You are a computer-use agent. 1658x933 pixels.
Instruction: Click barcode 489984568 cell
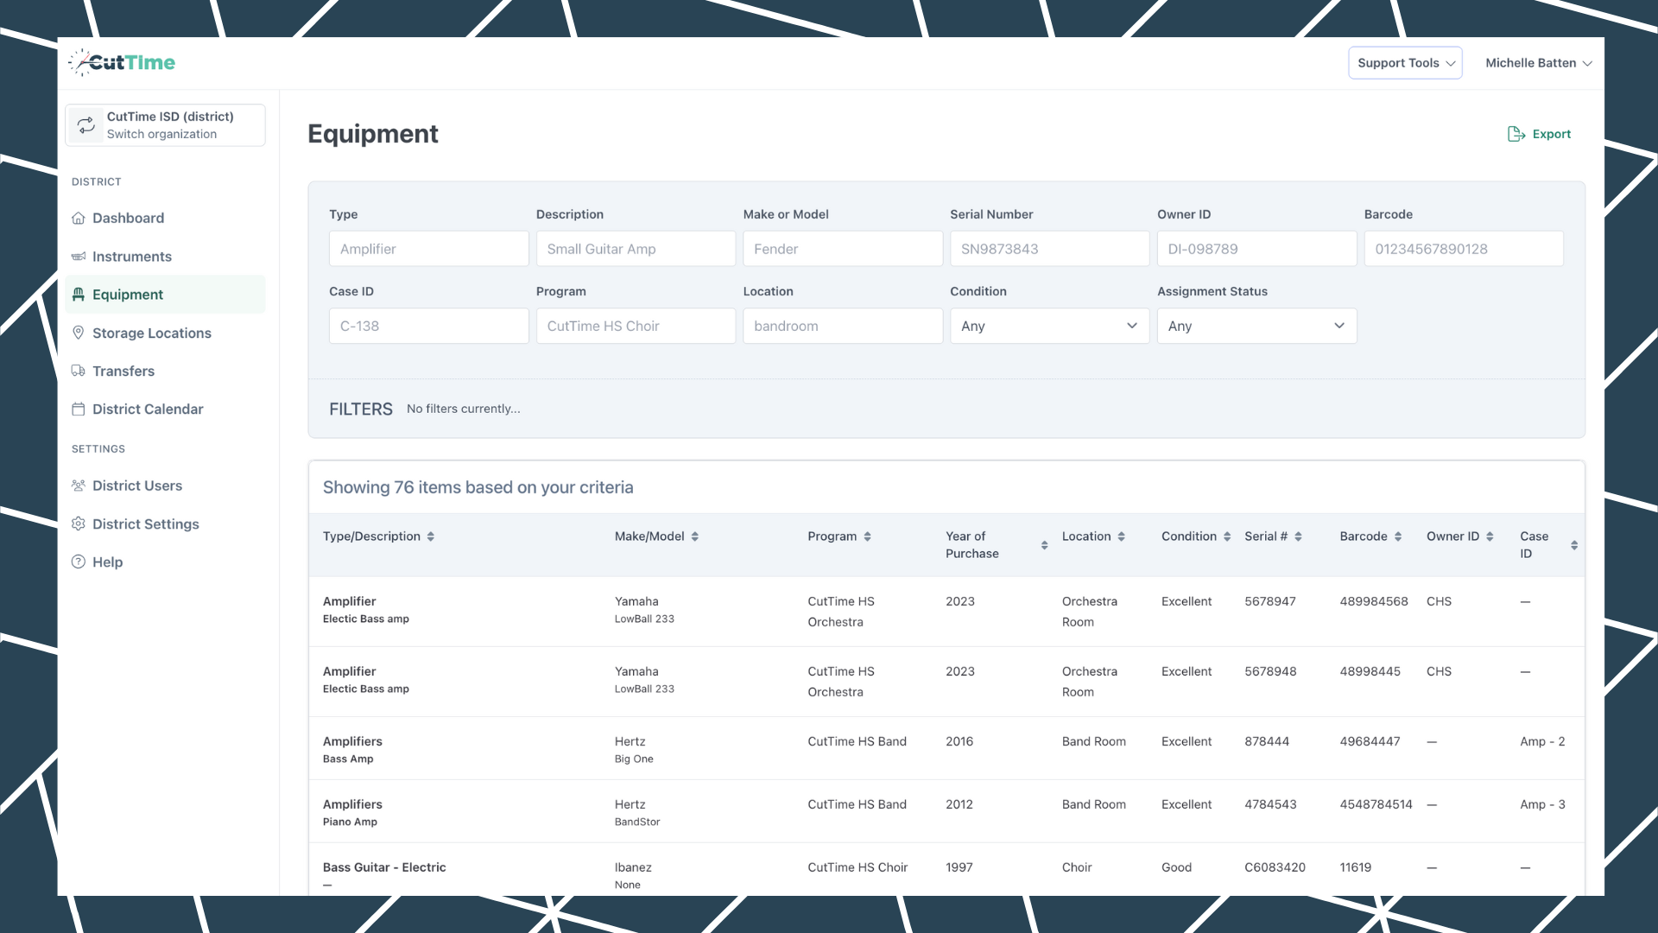click(x=1374, y=601)
